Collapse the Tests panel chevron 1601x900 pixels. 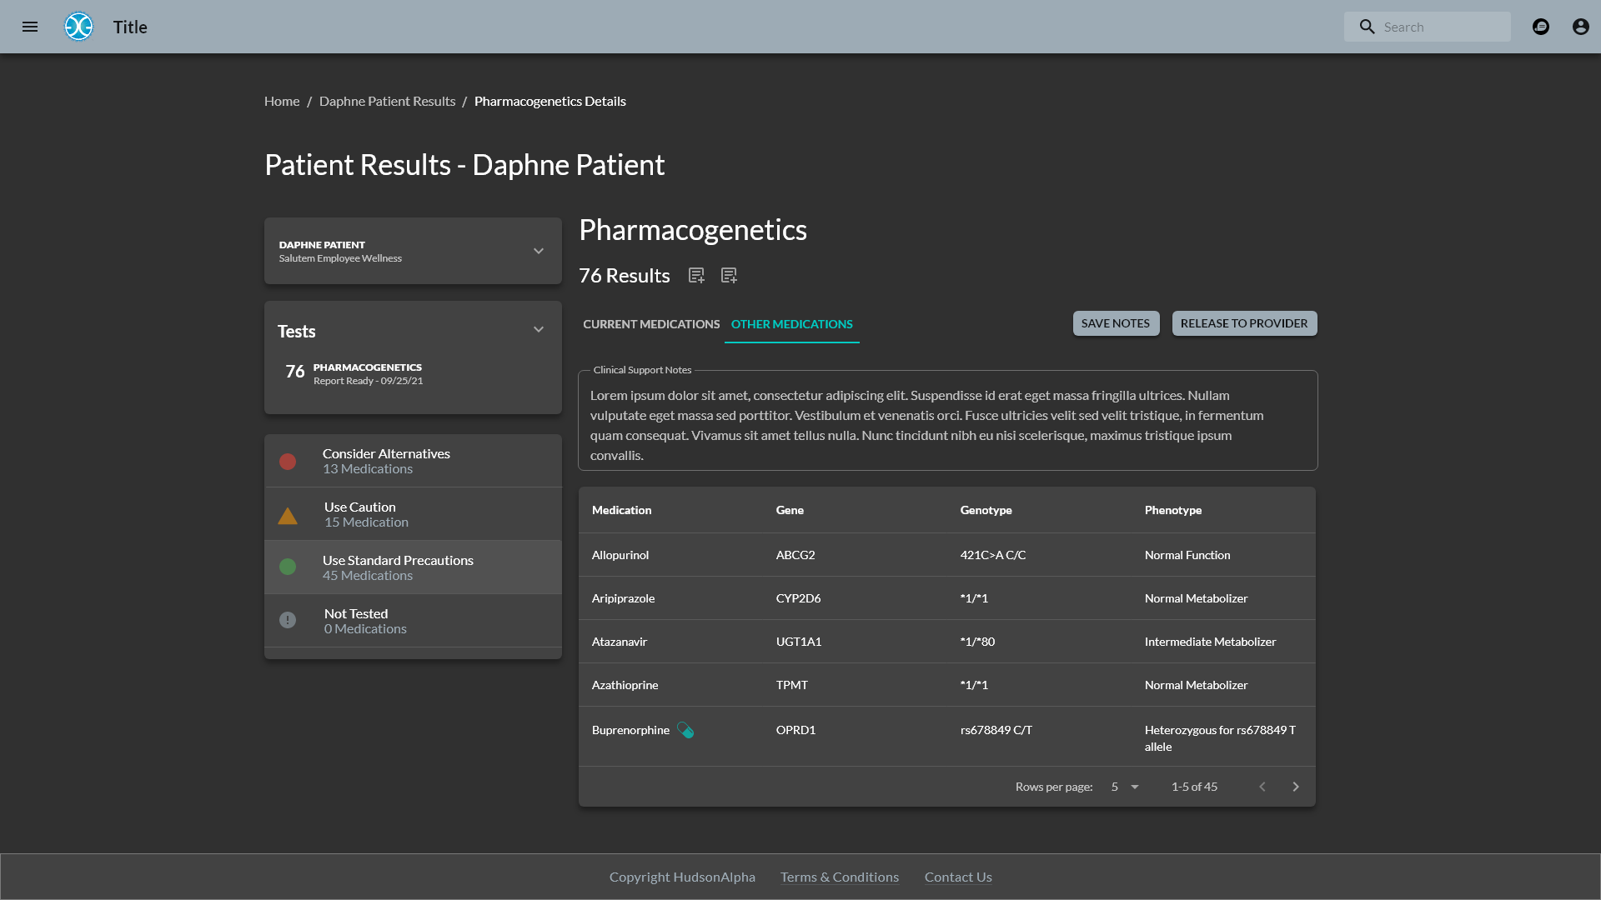pyautogui.click(x=539, y=330)
